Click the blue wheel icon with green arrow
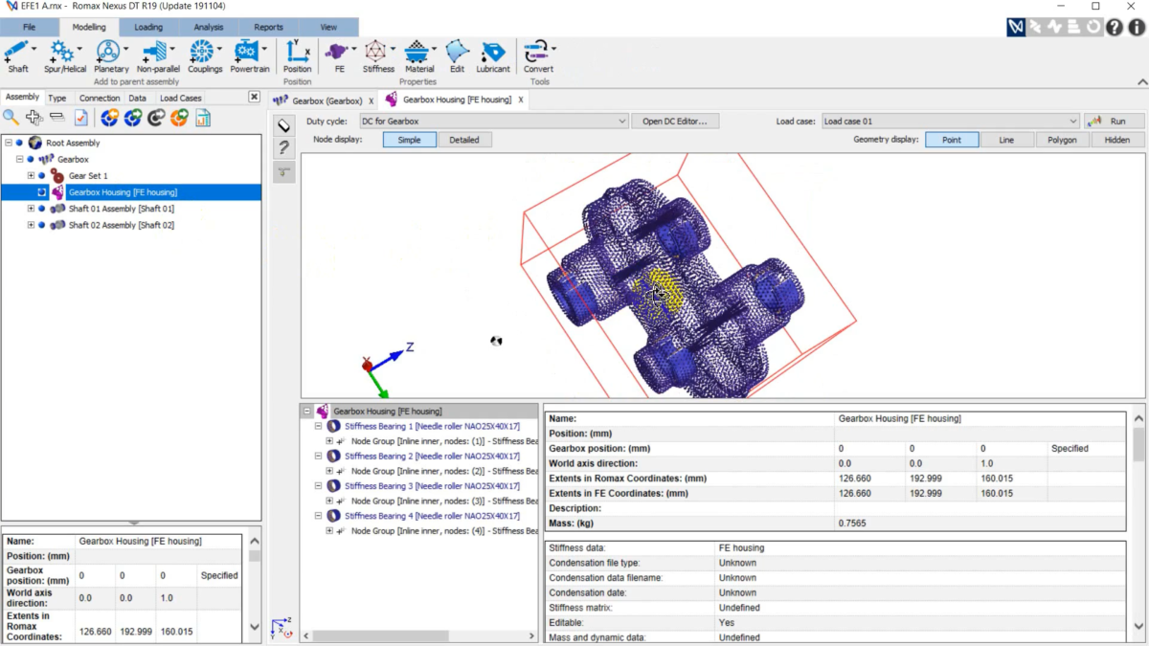The height and width of the screenshot is (646, 1149). (133, 118)
